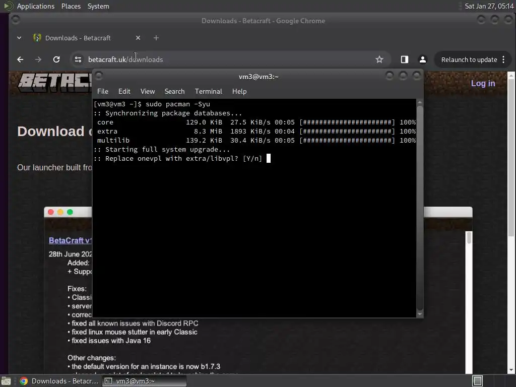
Task: Select vm3@vm3:~ taskbar entry
Action: (144, 381)
